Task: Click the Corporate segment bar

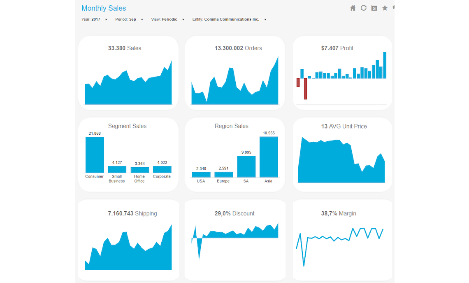Action: tap(162, 169)
